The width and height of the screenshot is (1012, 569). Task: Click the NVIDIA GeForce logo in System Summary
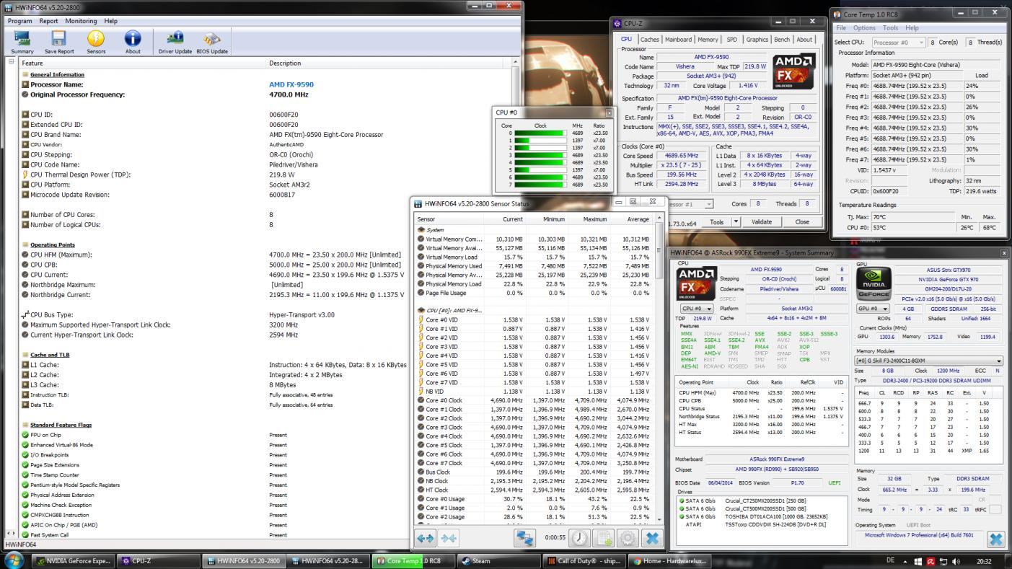click(873, 284)
